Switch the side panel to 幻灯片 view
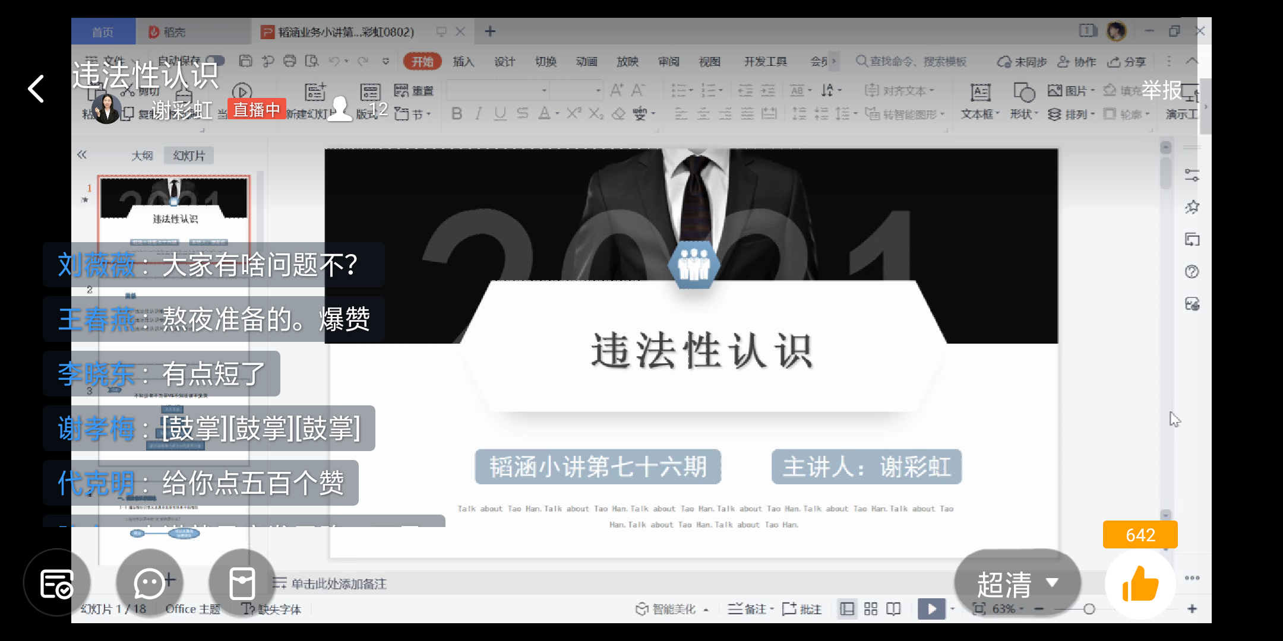 click(x=189, y=156)
